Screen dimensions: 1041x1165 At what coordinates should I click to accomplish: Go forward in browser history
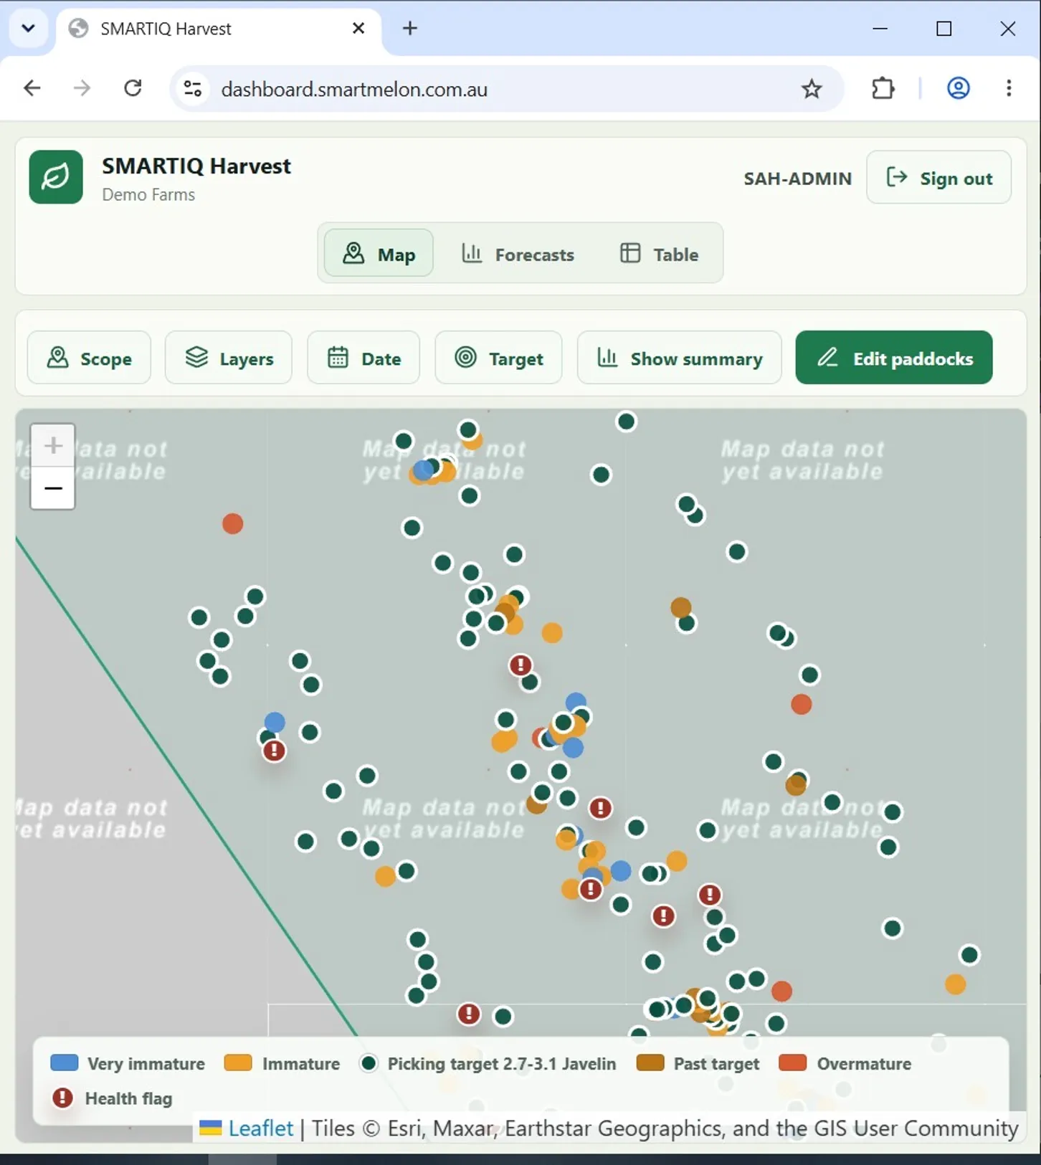tap(82, 88)
